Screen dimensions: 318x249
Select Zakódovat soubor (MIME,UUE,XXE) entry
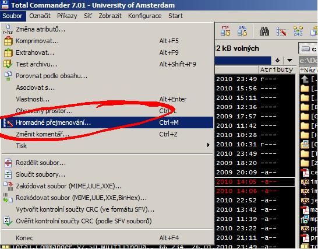(107, 186)
